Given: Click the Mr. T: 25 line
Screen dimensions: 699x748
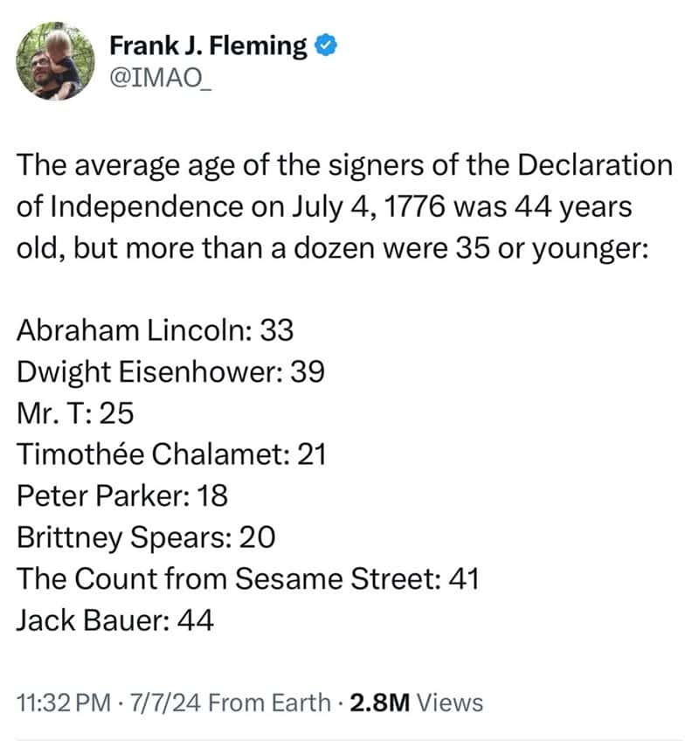Looking at the screenshot, I should point(75,413).
